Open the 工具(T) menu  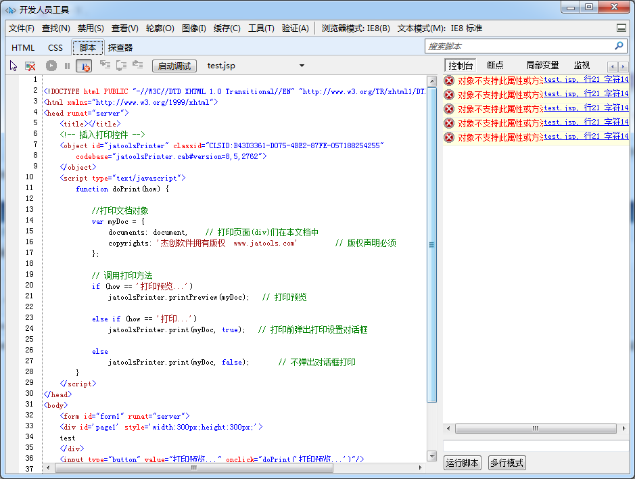pos(261,28)
